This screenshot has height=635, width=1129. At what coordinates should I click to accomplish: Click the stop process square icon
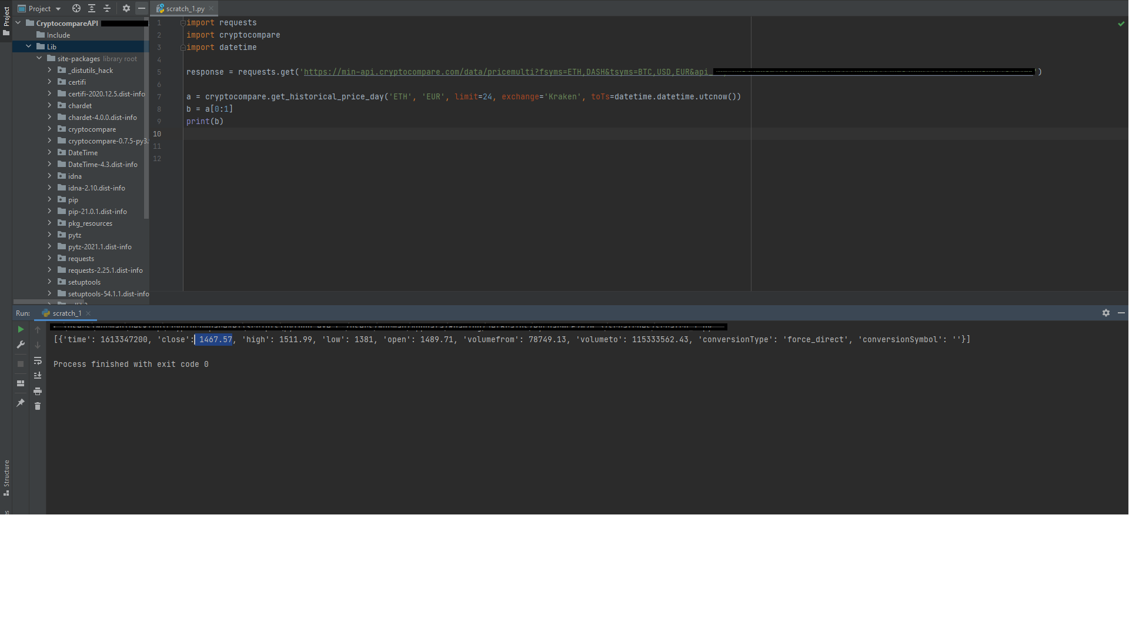21,364
